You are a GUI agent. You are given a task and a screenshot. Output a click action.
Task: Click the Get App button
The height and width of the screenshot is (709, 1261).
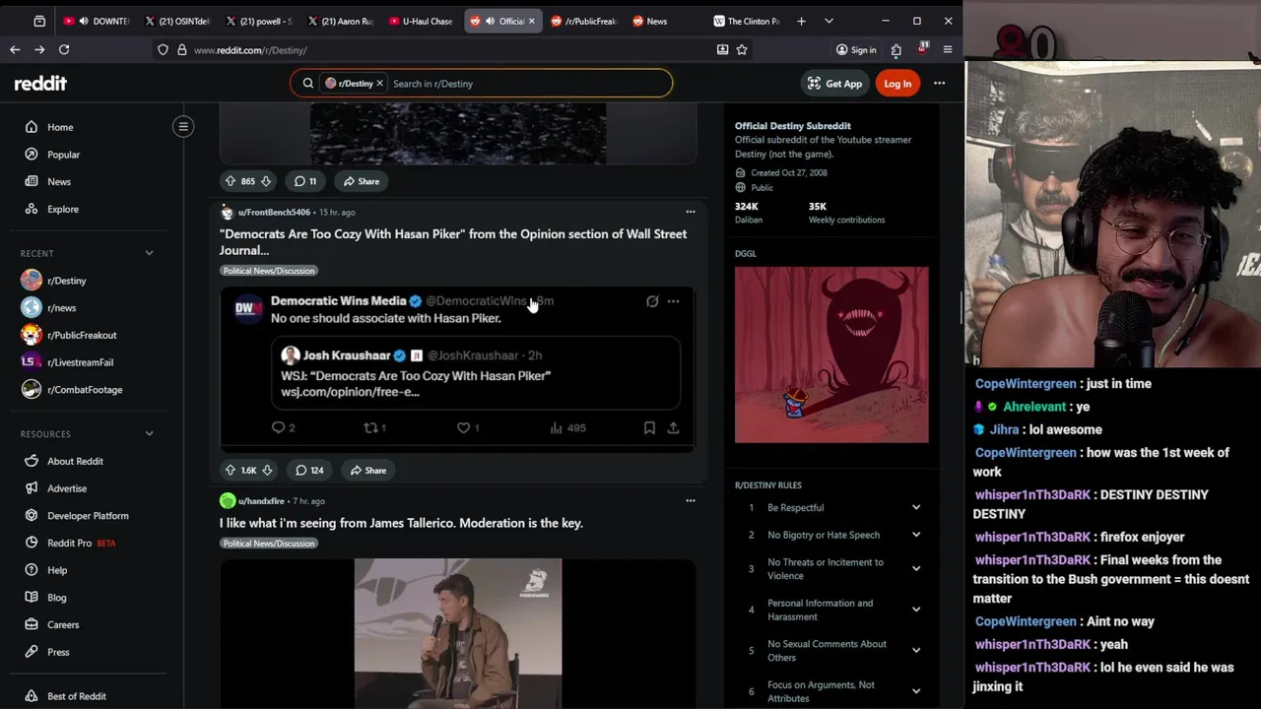tap(834, 84)
